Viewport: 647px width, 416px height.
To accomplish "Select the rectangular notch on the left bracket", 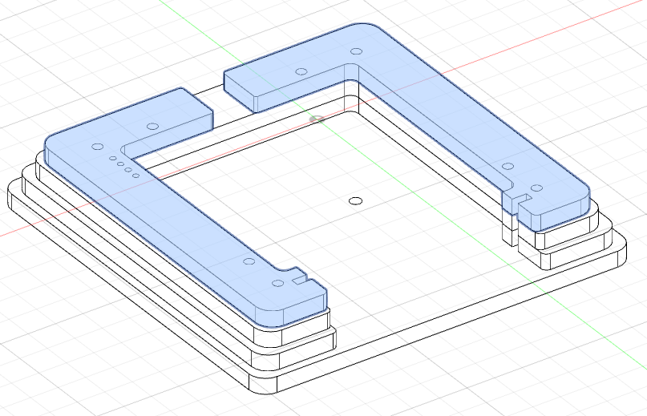I will point(301,280).
